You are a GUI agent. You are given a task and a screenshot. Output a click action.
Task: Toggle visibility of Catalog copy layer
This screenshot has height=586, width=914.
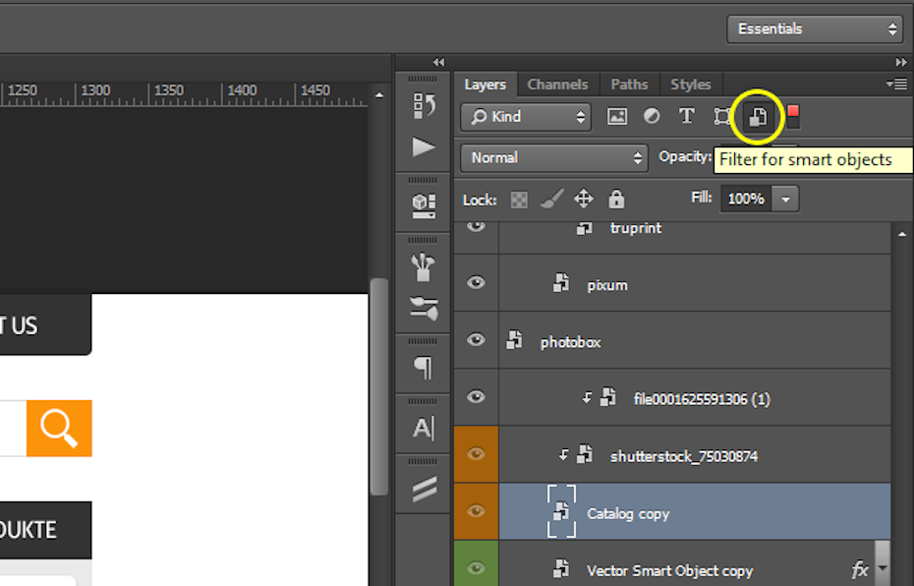coord(477,511)
